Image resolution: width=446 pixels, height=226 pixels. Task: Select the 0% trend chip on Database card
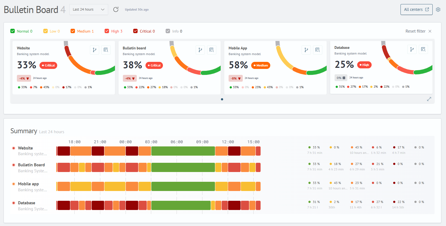[x=341, y=78]
